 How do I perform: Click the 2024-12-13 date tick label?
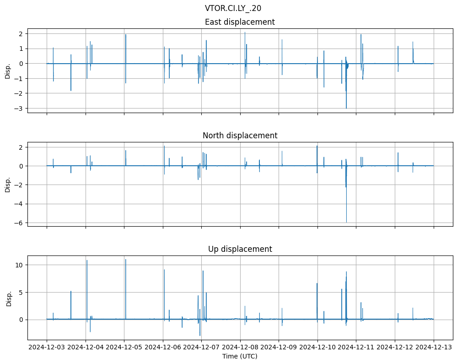[434, 348]
